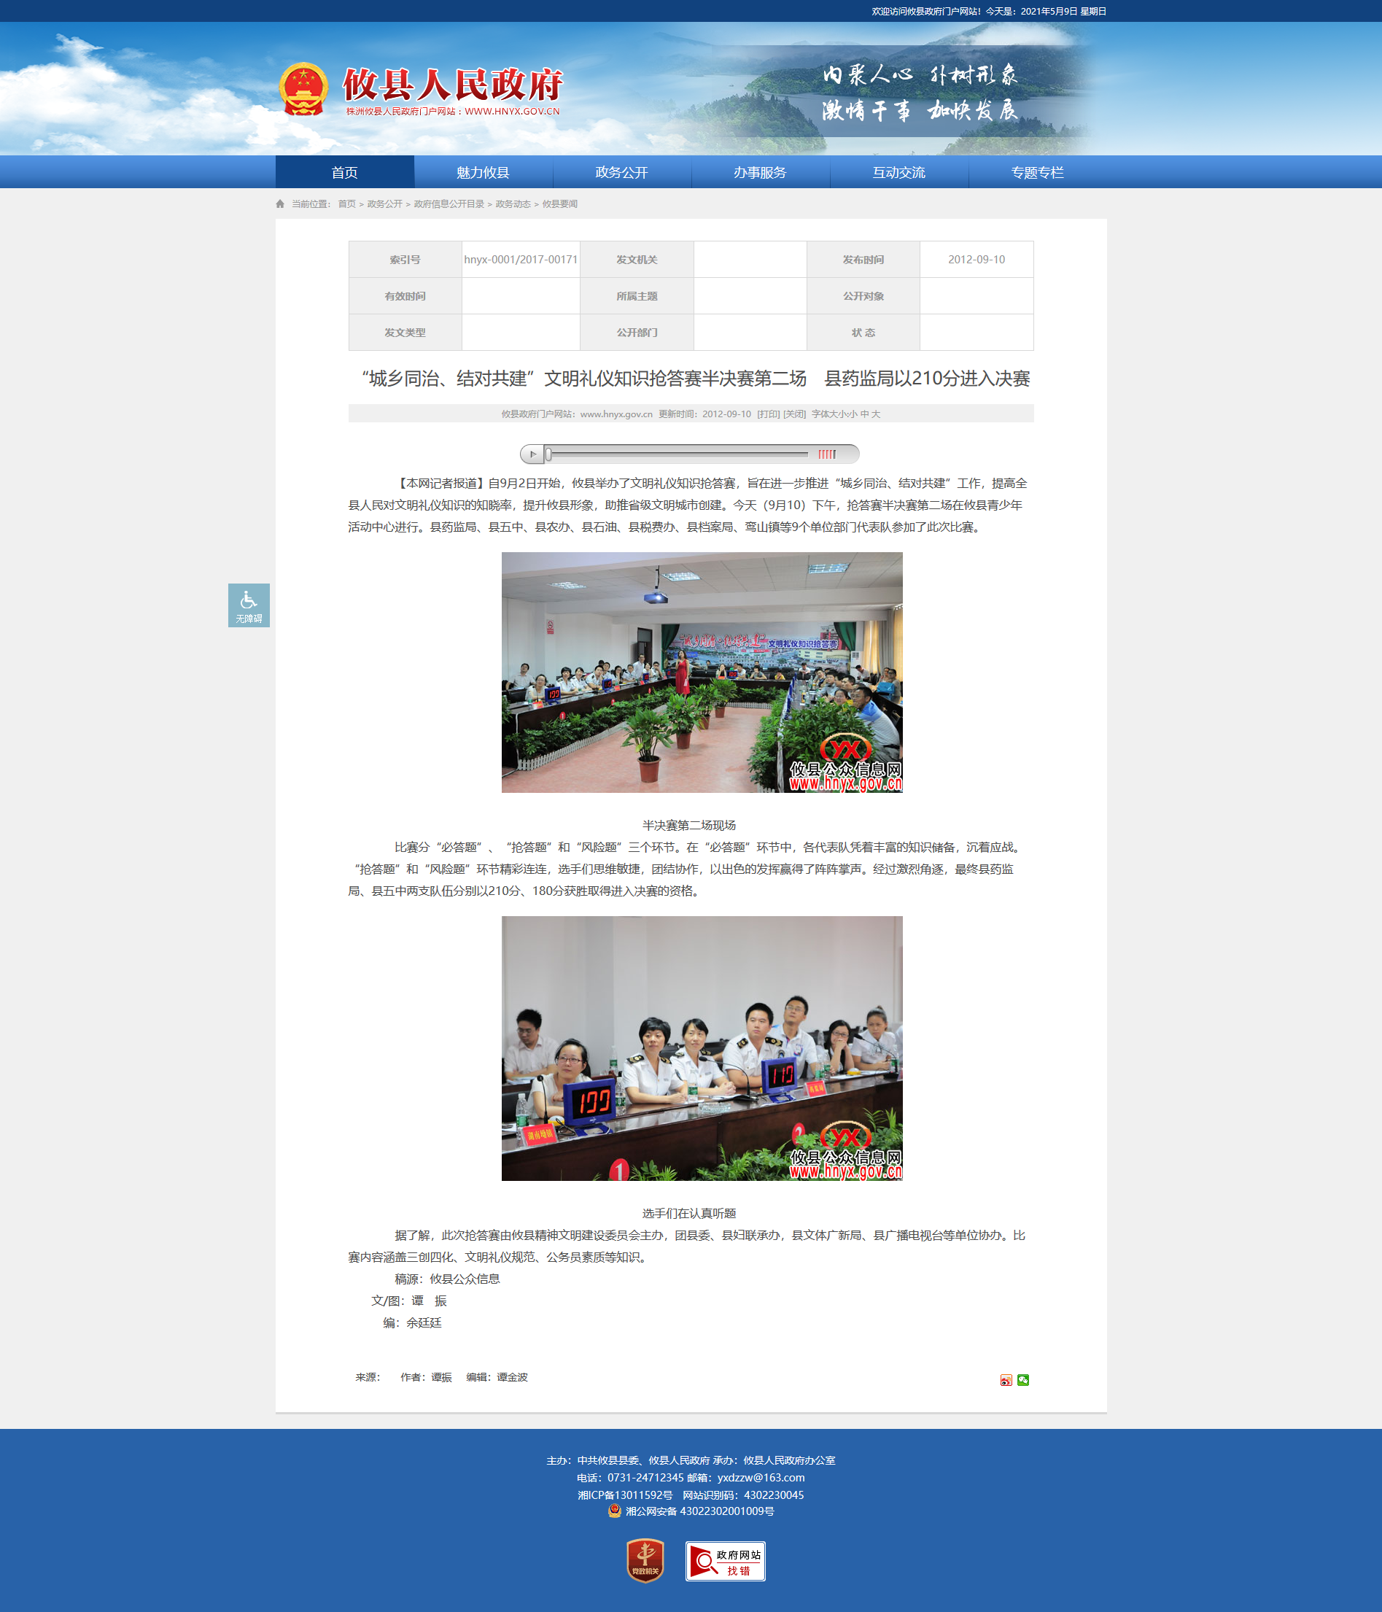
Task: Open the 政府网站找错 error report icon
Action: 725,1561
